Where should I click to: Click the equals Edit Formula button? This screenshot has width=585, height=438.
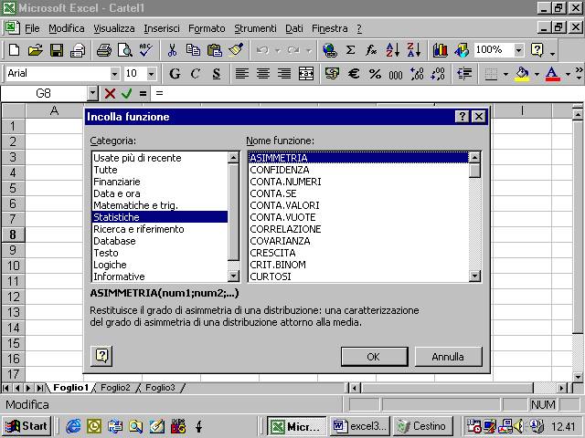(x=143, y=93)
